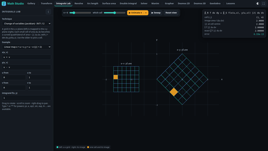Go to the Revolve tab
268x151 pixels.
[79, 3]
